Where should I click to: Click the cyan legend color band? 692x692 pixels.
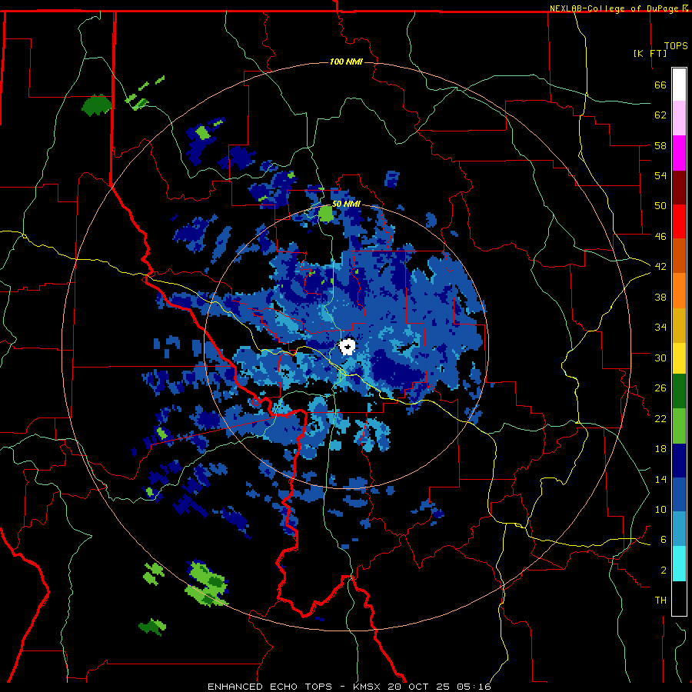679,564
